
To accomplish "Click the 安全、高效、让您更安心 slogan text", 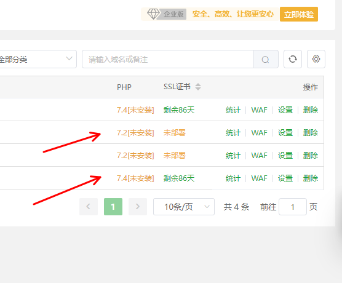I will (233, 14).
